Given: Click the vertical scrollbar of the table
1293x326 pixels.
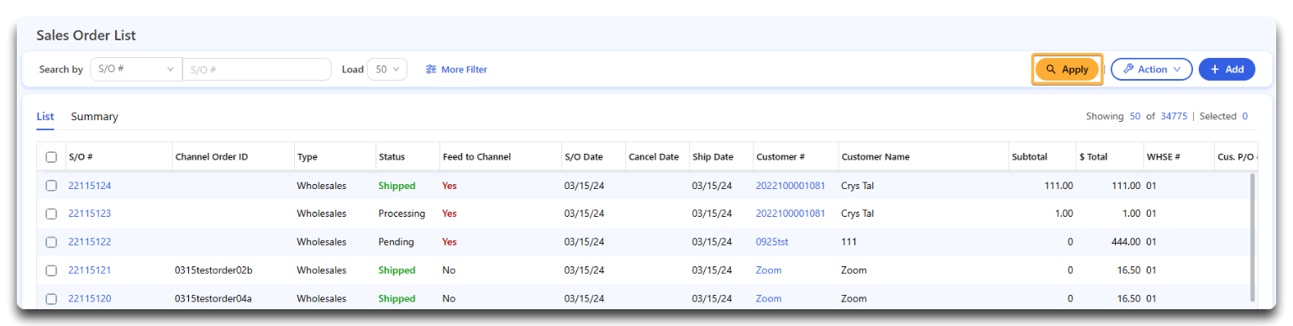Looking at the screenshot, I should 1254,238.
